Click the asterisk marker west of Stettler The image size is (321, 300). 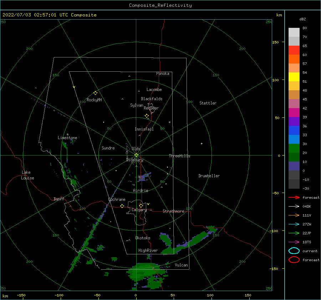[x=169, y=122]
